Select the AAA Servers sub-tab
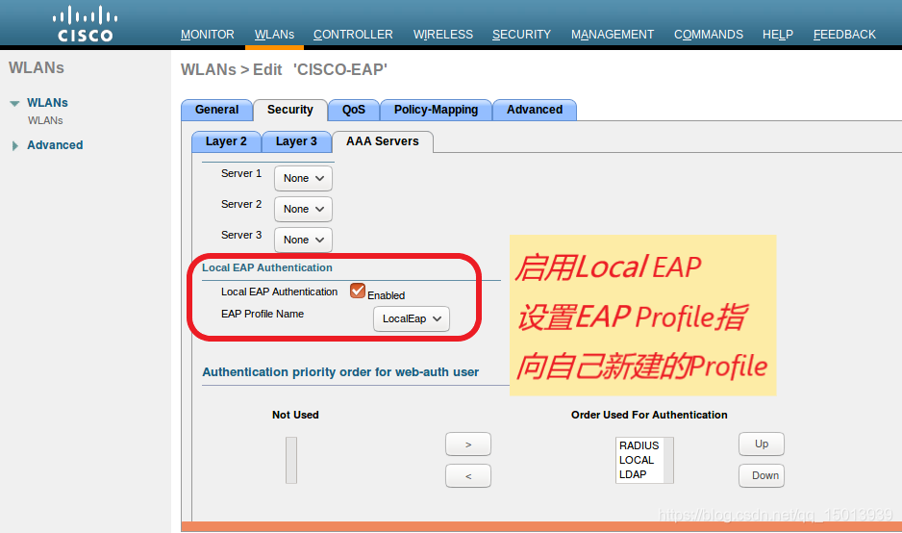The image size is (902, 533). pos(383,141)
